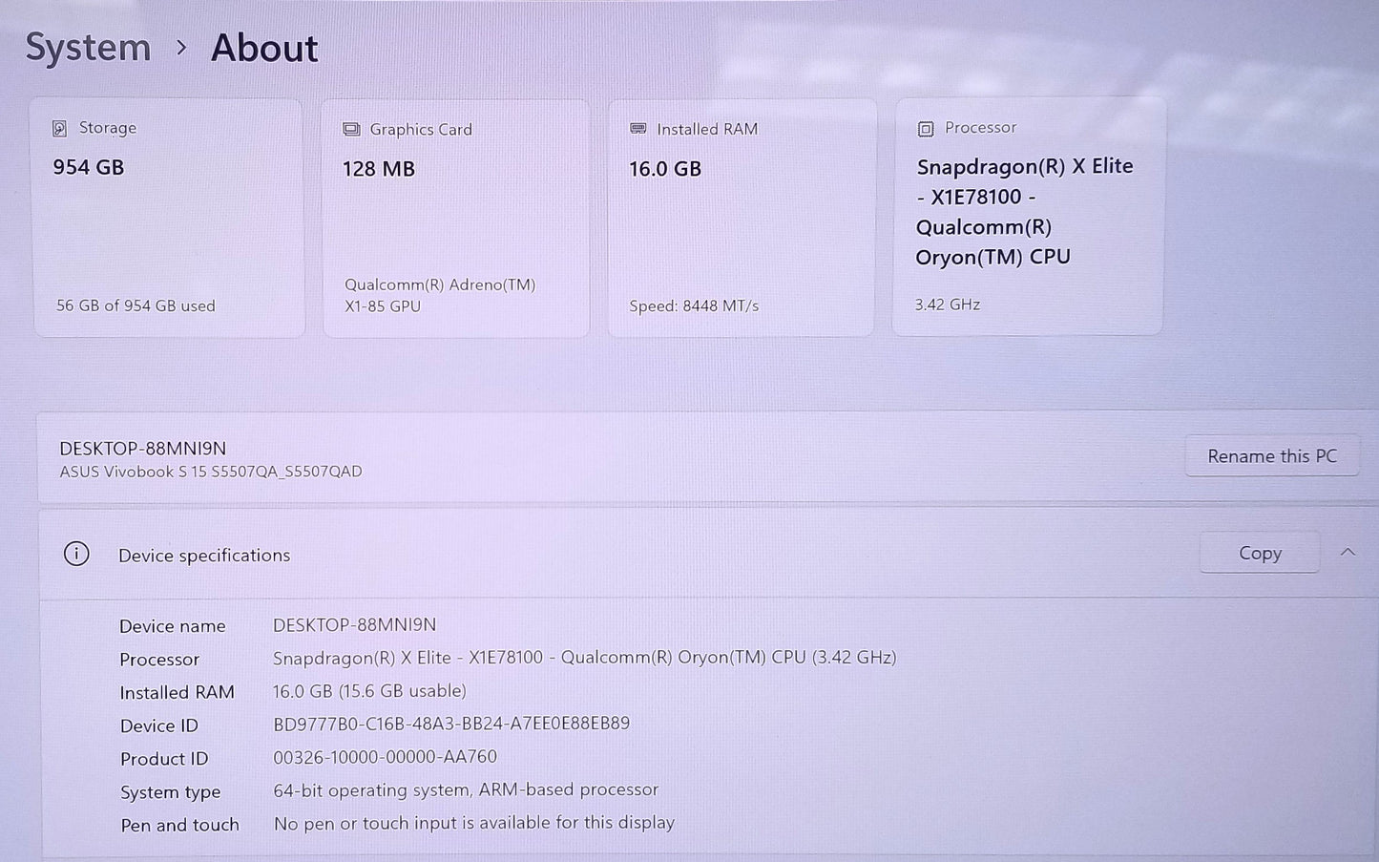
Task: Click the Graphics Card icon
Action: [351, 129]
